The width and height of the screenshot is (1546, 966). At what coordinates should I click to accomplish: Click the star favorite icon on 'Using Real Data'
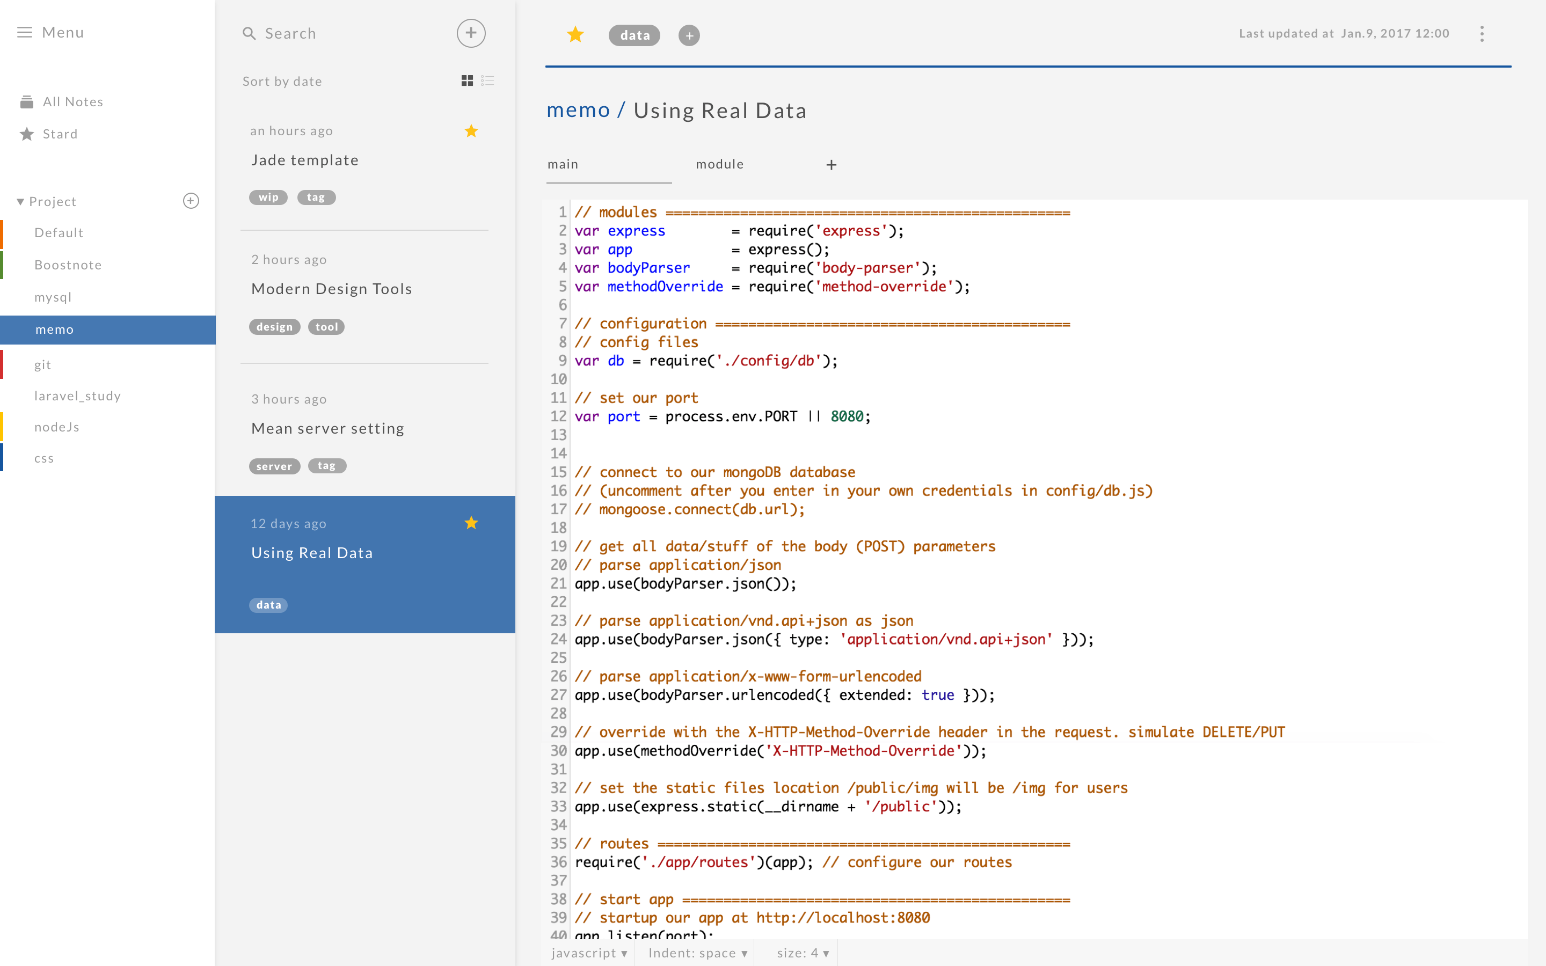pyautogui.click(x=471, y=522)
